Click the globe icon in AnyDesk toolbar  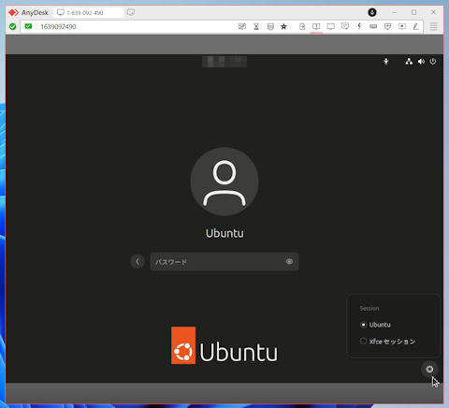pyautogui.click(x=270, y=26)
